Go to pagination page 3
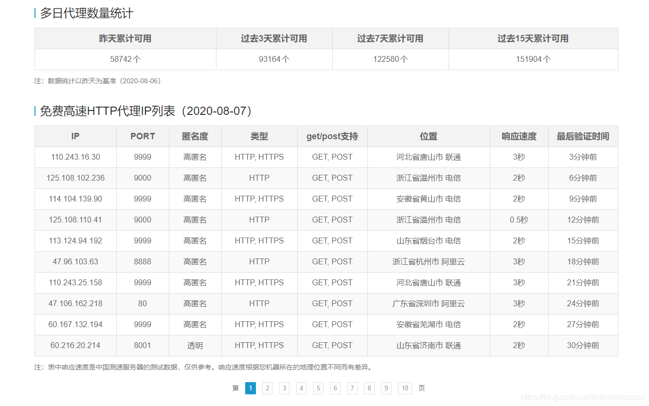The width and height of the screenshot is (649, 406). tap(284, 388)
